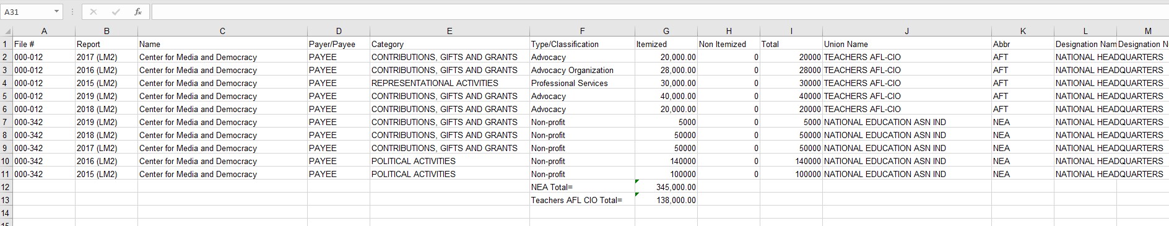Viewport: 1169px width, 226px height.
Task: Select the Union Name header cell
Action: coord(906,44)
